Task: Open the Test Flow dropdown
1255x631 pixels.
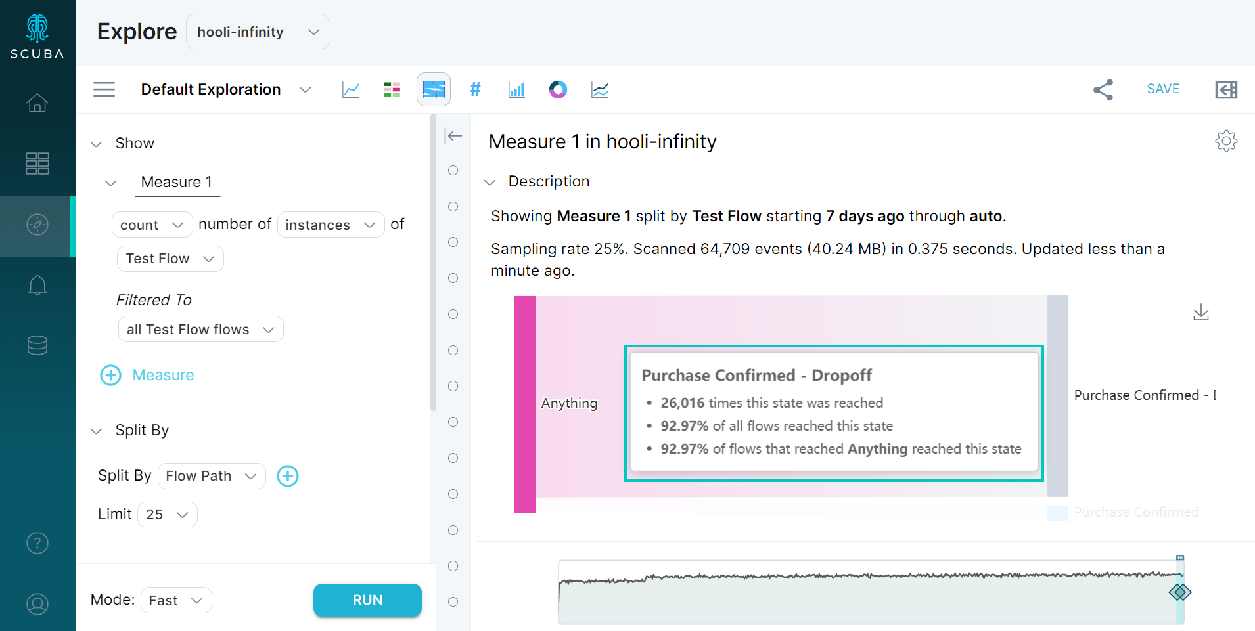Action: pos(170,259)
